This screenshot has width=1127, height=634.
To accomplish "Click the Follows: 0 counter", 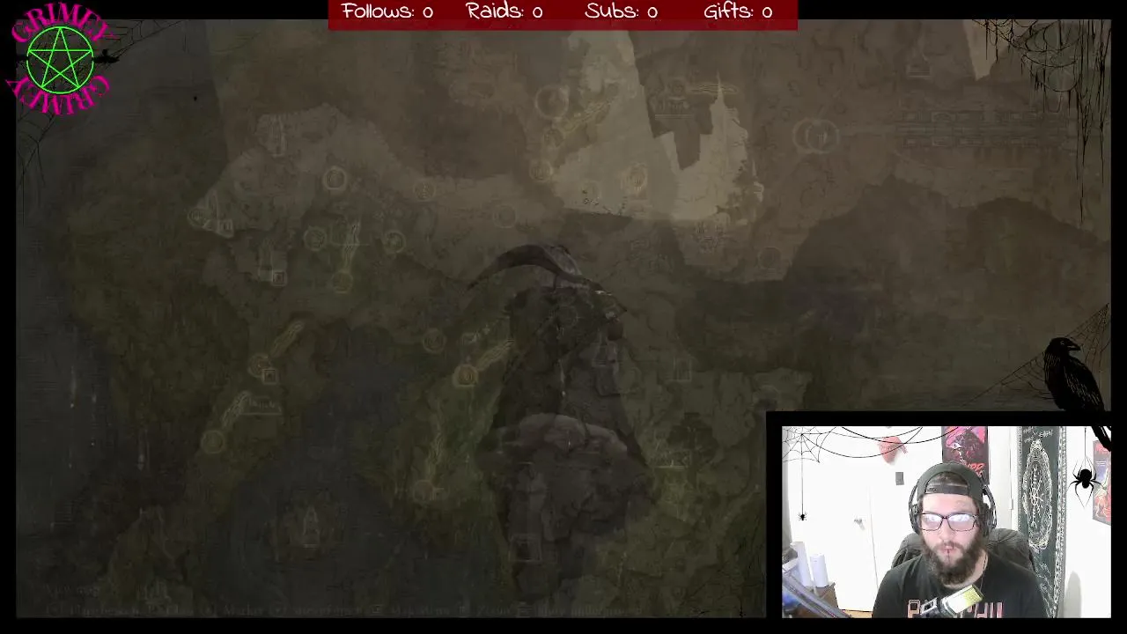I will click(x=387, y=11).
